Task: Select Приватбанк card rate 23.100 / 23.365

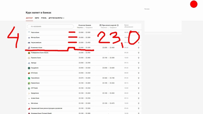Action: 108,83
